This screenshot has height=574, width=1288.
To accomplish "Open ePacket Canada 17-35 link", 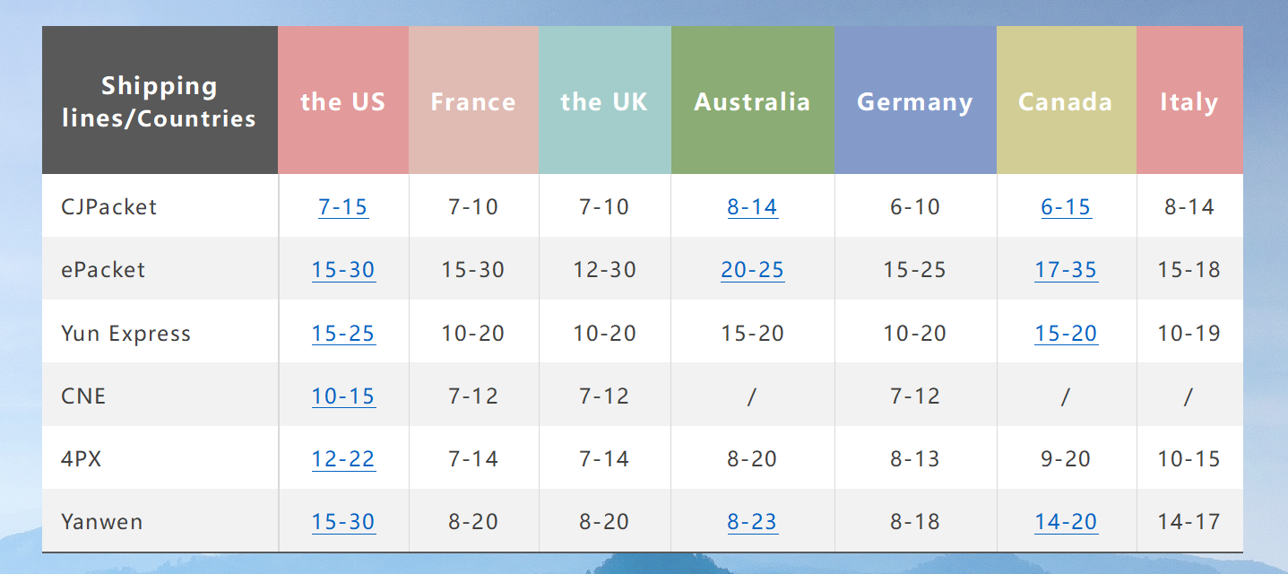I will [1066, 270].
